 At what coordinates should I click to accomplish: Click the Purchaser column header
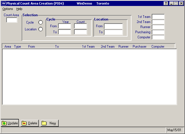(x=139, y=47)
